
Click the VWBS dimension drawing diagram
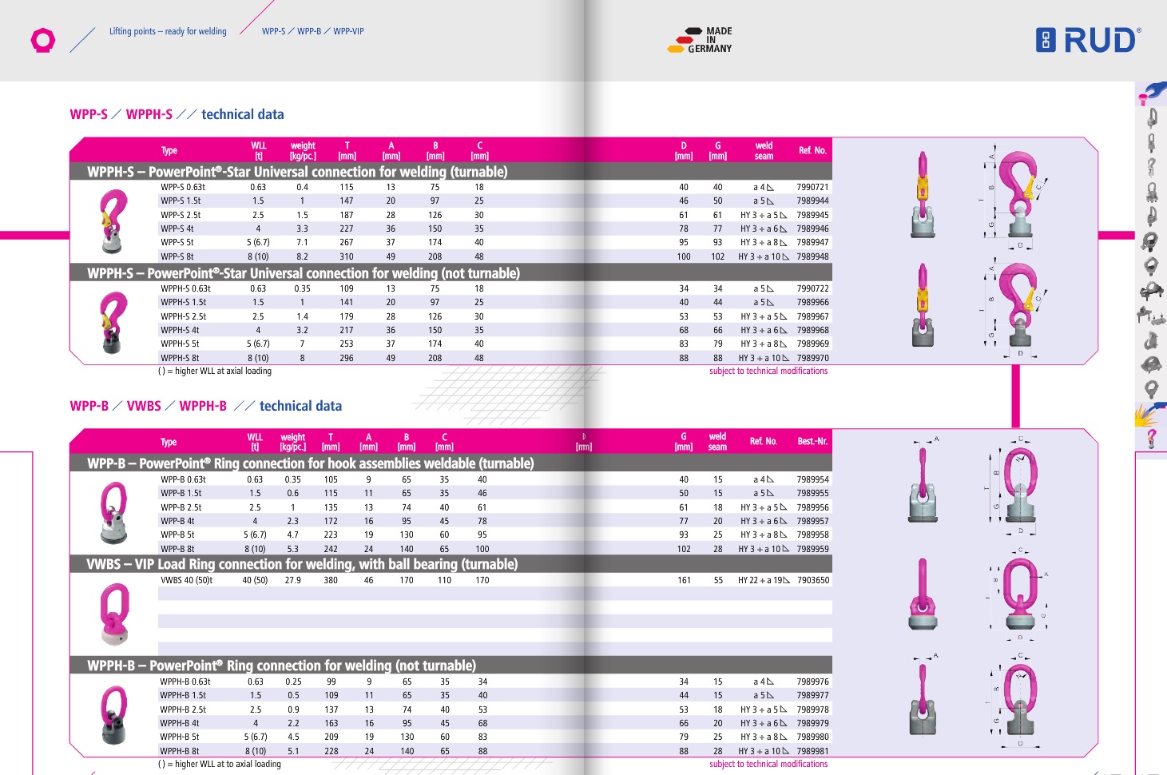[x=1015, y=595]
